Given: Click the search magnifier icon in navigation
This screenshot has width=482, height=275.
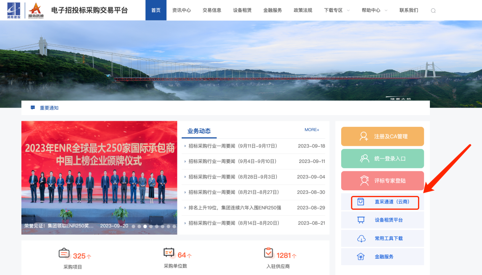Looking at the screenshot, I should [x=433, y=11].
